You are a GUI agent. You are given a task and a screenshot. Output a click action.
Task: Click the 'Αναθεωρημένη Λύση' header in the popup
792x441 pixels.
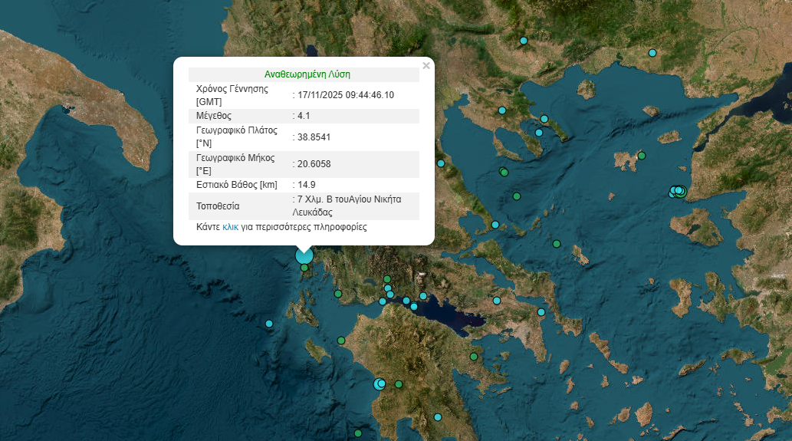[307, 74]
